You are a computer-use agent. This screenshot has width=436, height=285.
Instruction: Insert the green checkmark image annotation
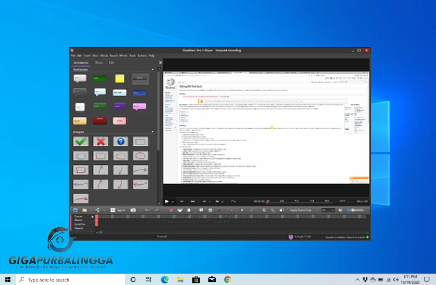click(x=81, y=141)
